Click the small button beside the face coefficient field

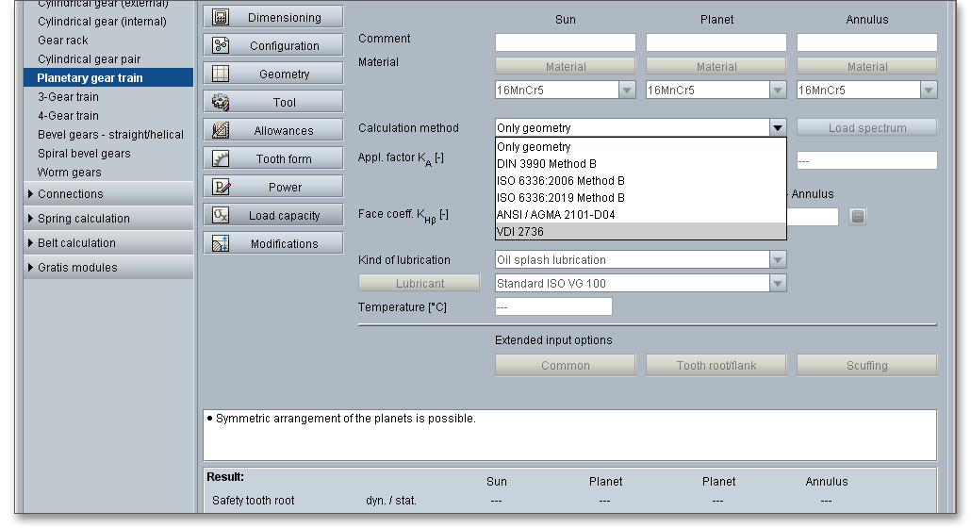(x=857, y=216)
